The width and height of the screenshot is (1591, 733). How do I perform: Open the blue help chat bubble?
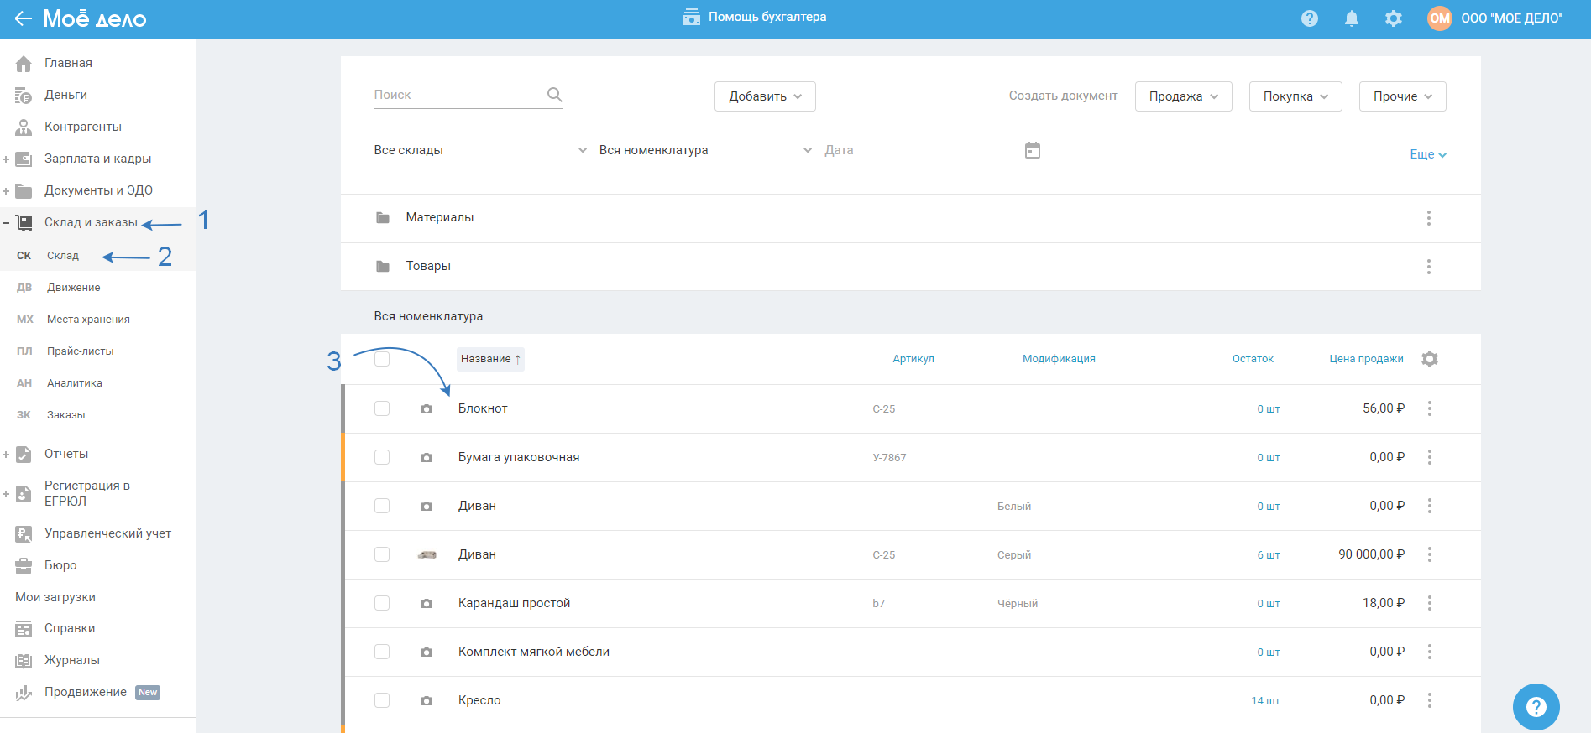pos(1536,707)
